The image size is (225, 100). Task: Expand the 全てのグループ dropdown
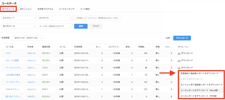[19, 18]
